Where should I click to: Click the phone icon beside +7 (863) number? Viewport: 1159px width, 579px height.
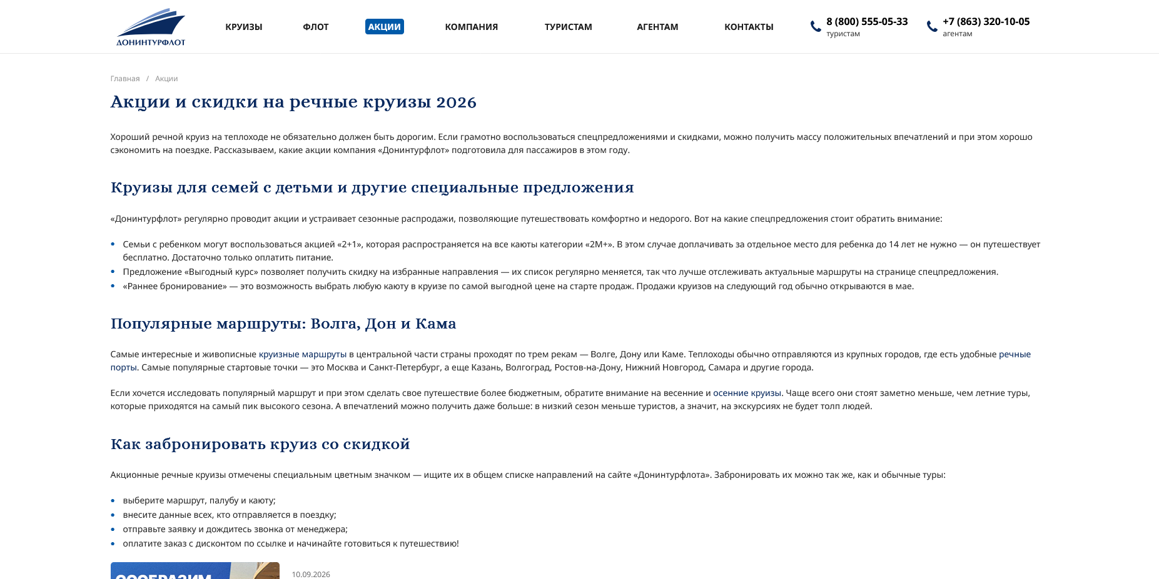932,26
